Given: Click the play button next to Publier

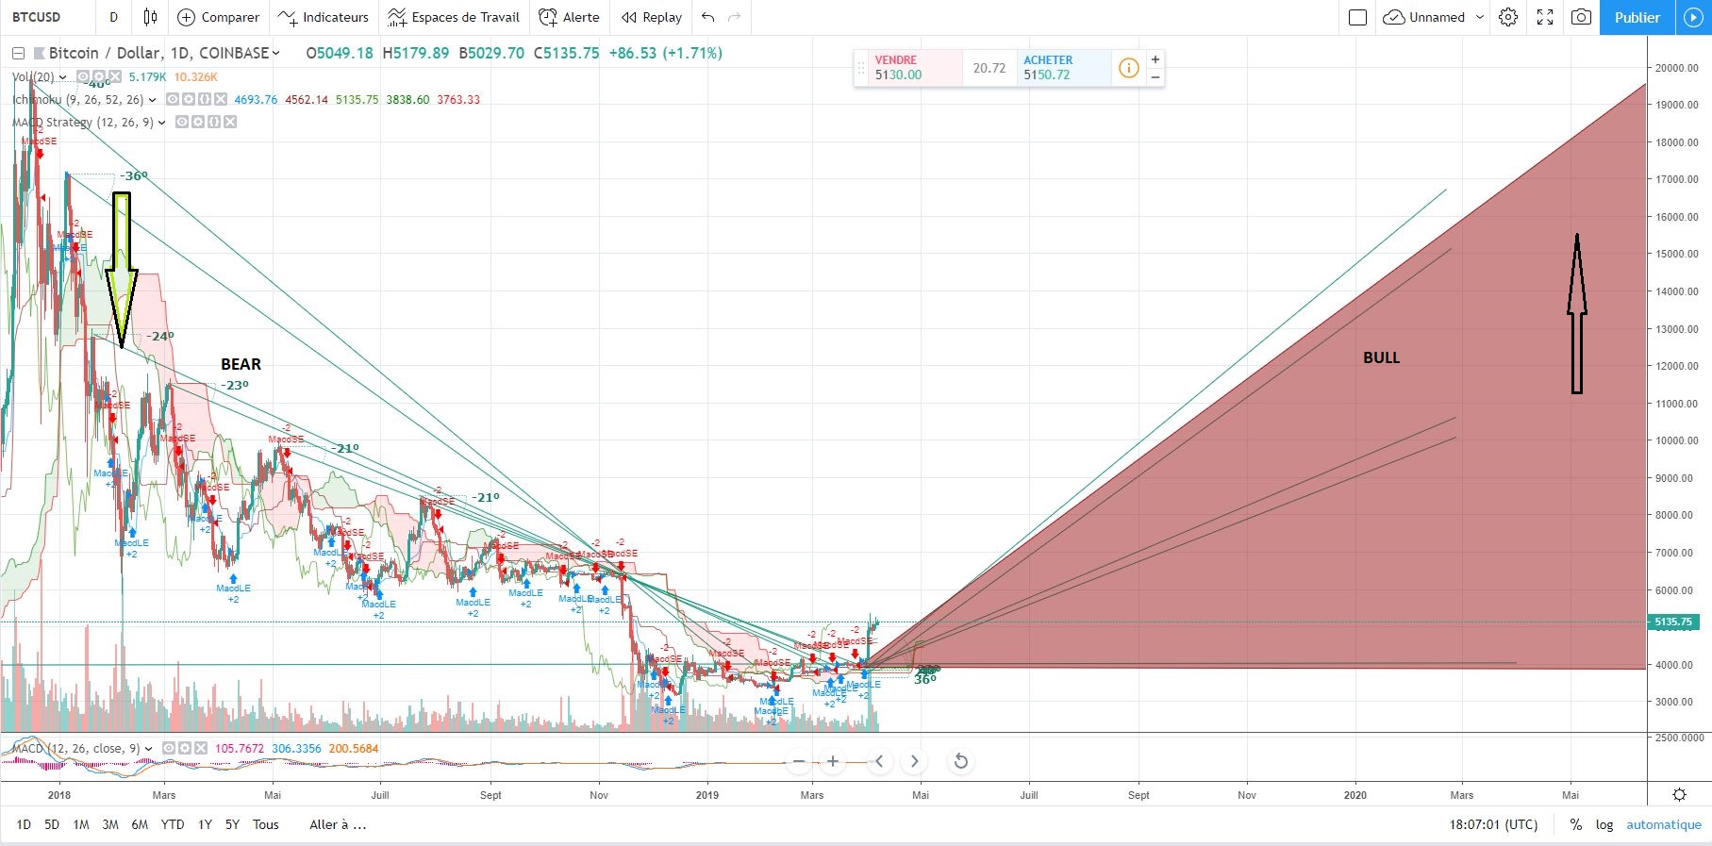Looking at the screenshot, I should click(x=1694, y=17).
